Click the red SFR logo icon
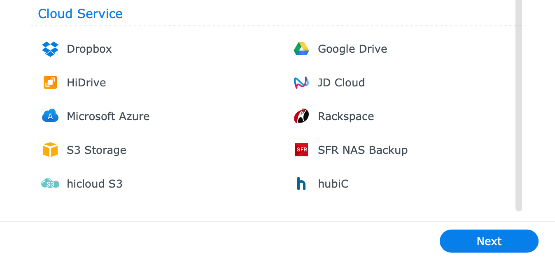 (301, 150)
